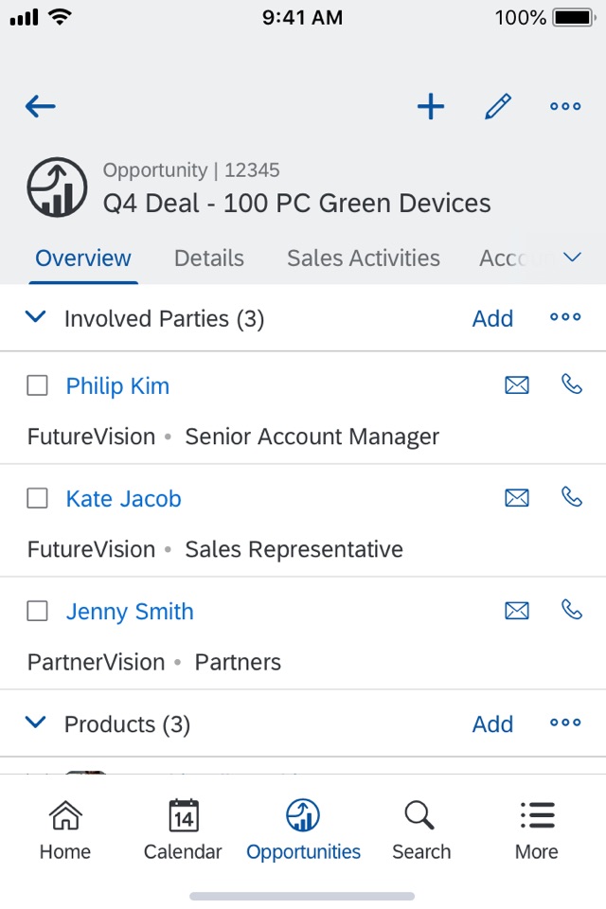Tap the pencil edit icon
Viewport: 606px width, 909px height.
(498, 107)
